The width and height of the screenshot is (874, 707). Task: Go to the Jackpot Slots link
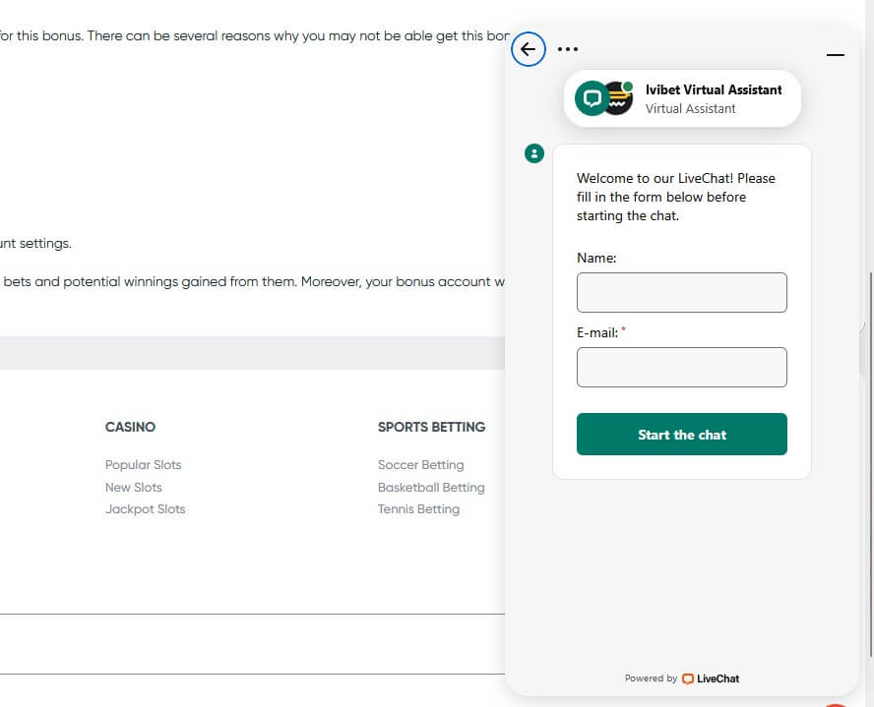tap(146, 509)
